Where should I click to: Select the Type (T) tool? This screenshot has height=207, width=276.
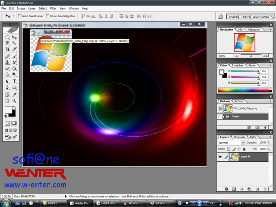click(14, 82)
